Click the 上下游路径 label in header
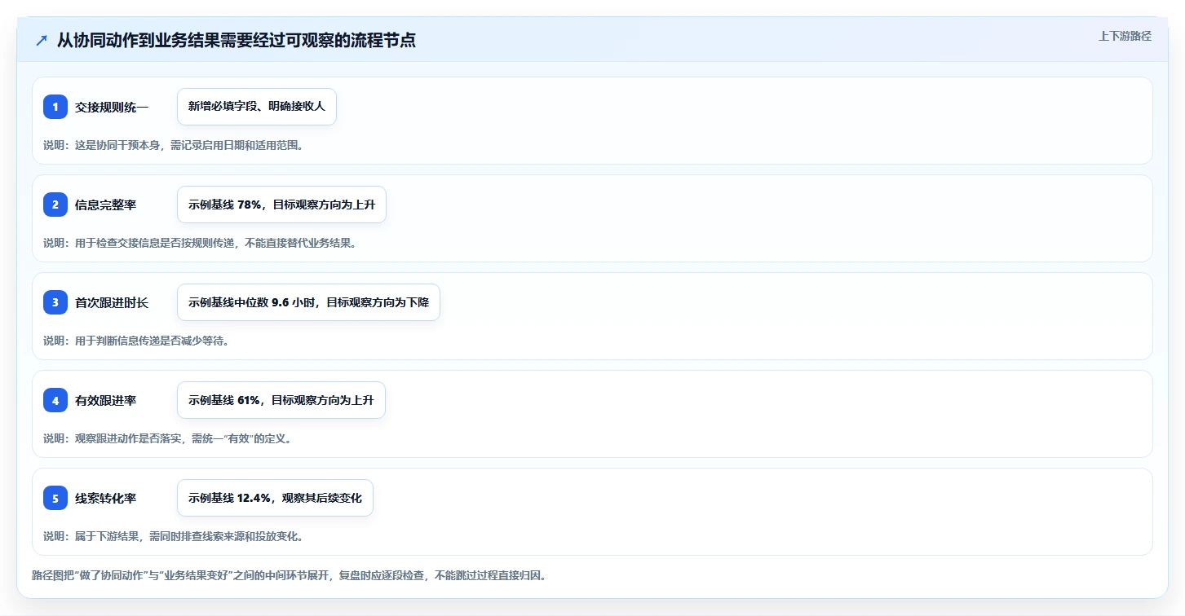Viewport: 1185px width, 616px height. pos(1125,36)
